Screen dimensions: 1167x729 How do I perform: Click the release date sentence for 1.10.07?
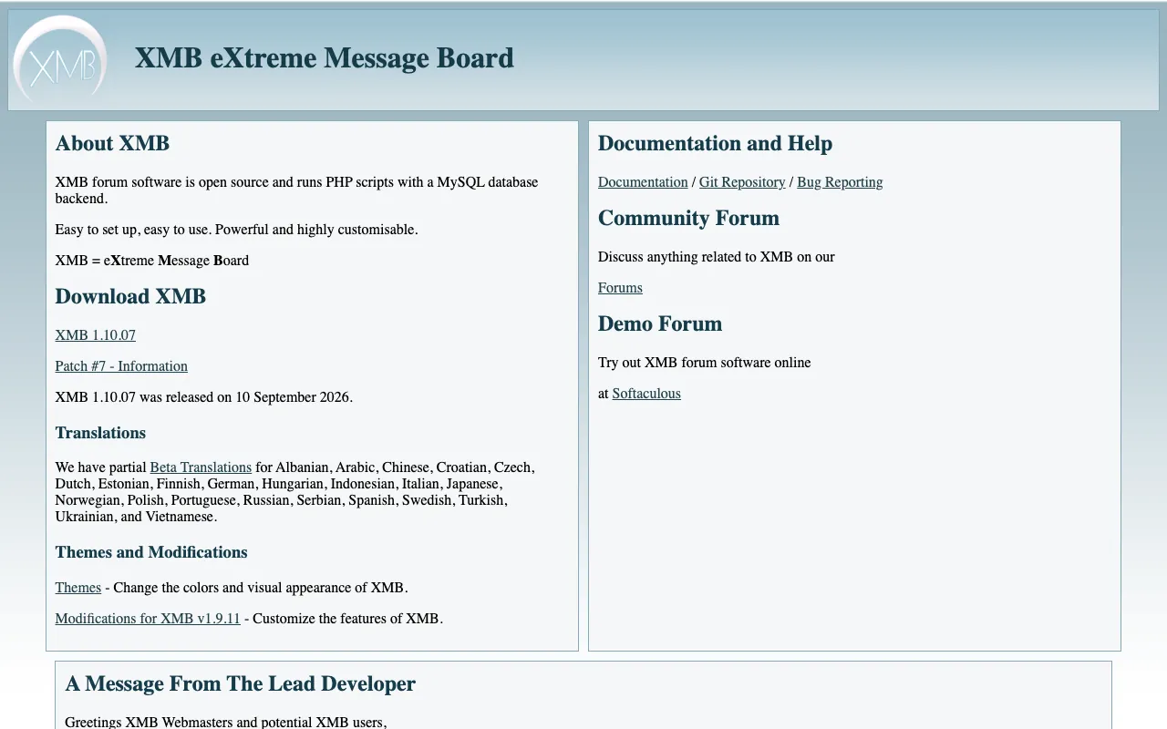coord(204,397)
